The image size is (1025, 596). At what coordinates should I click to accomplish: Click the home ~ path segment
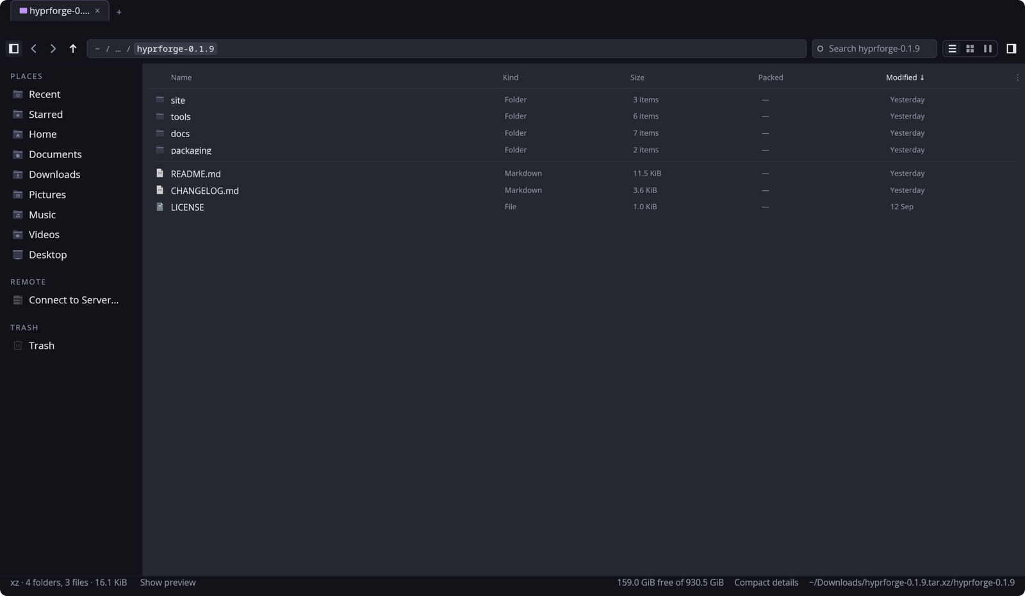[x=97, y=49]
